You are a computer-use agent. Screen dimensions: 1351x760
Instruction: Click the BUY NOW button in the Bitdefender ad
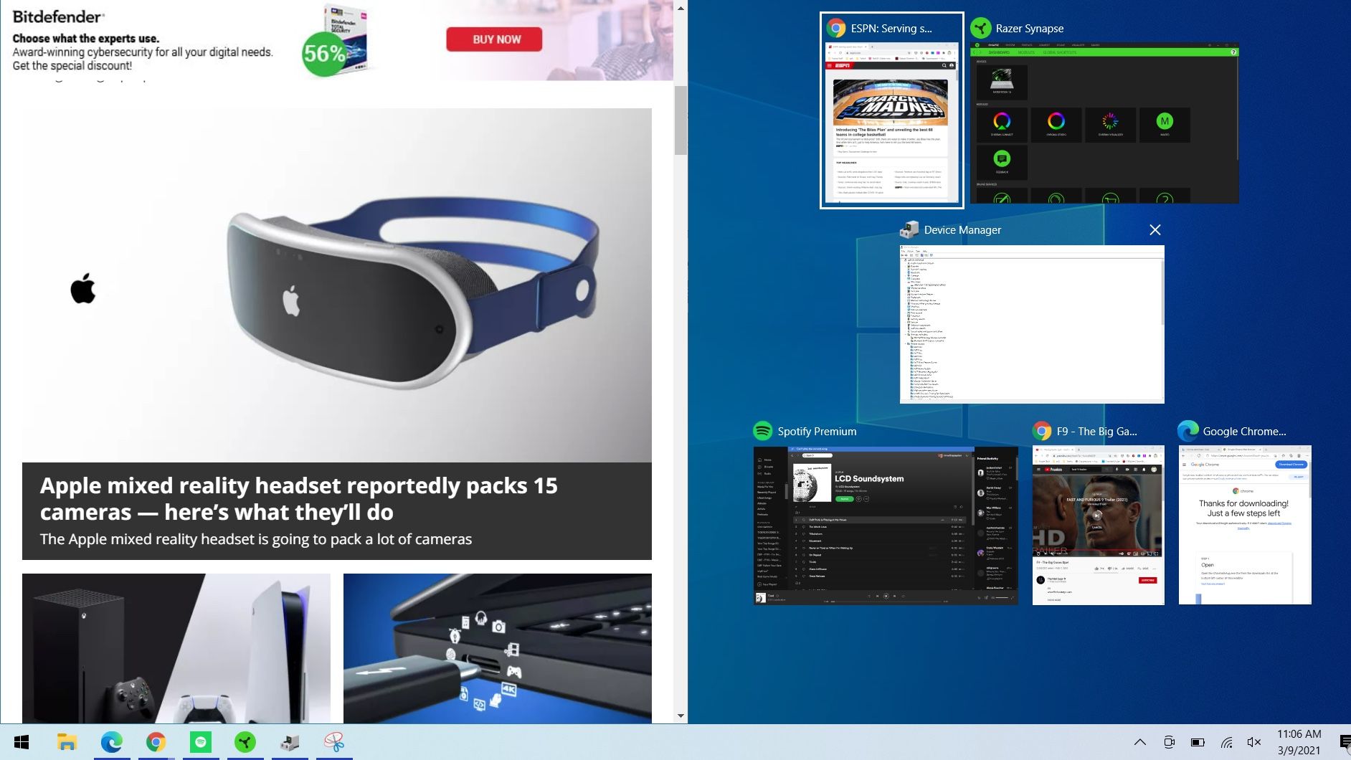[x=494, y=39]
